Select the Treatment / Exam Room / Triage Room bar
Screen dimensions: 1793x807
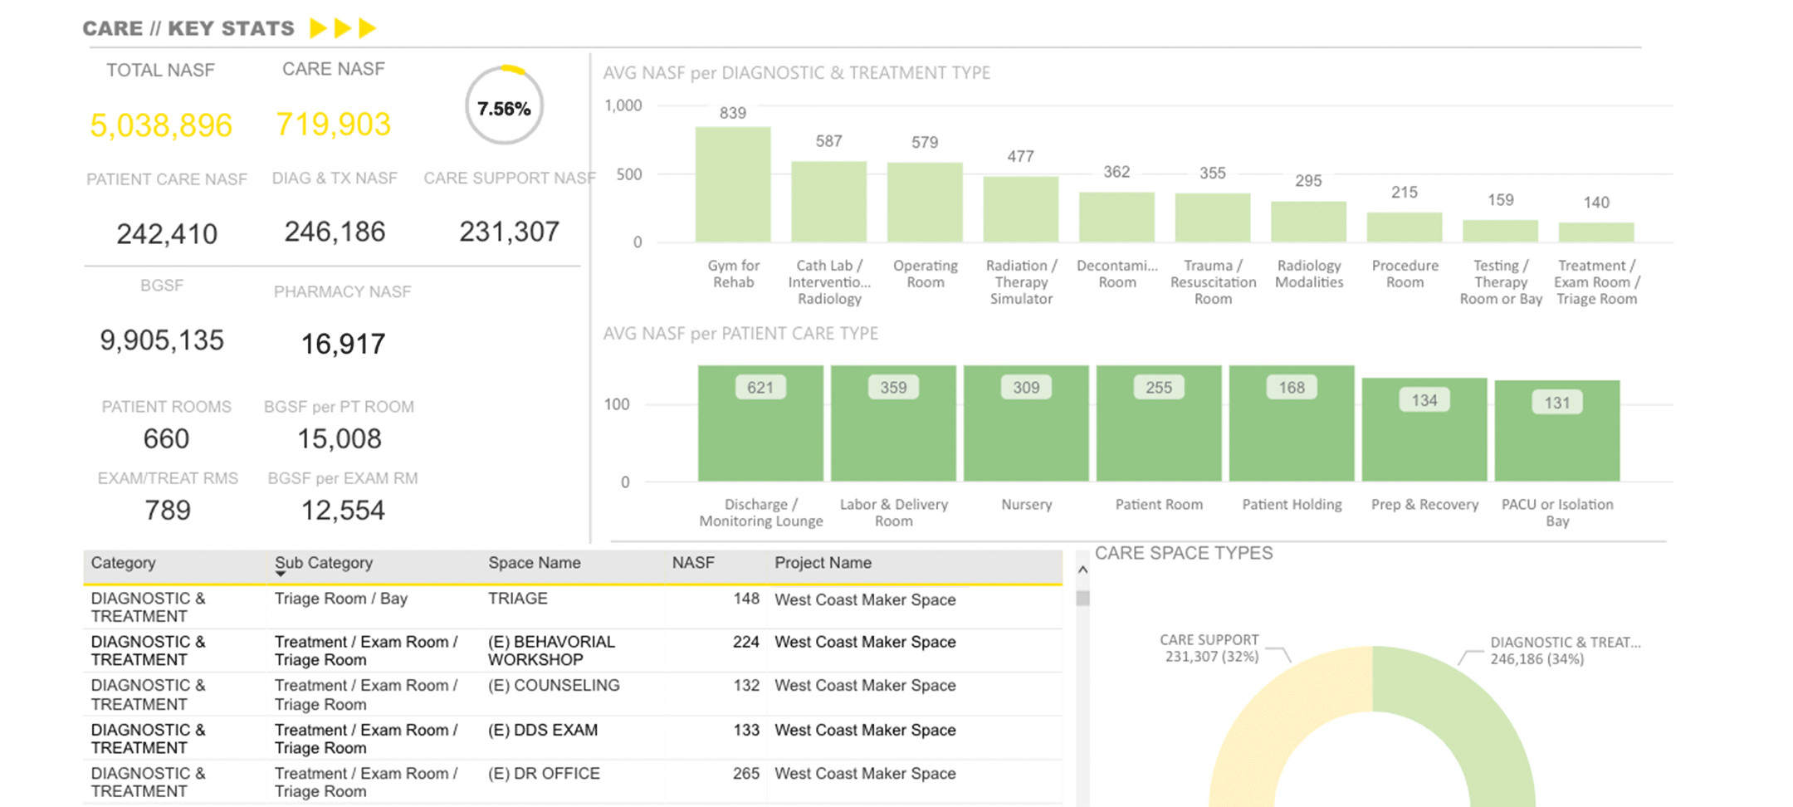1596,232
